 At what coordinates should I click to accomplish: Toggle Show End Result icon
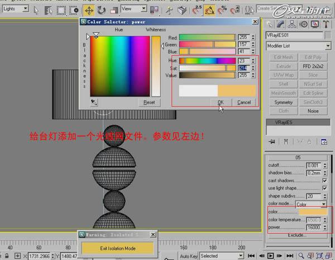point(286,141)
